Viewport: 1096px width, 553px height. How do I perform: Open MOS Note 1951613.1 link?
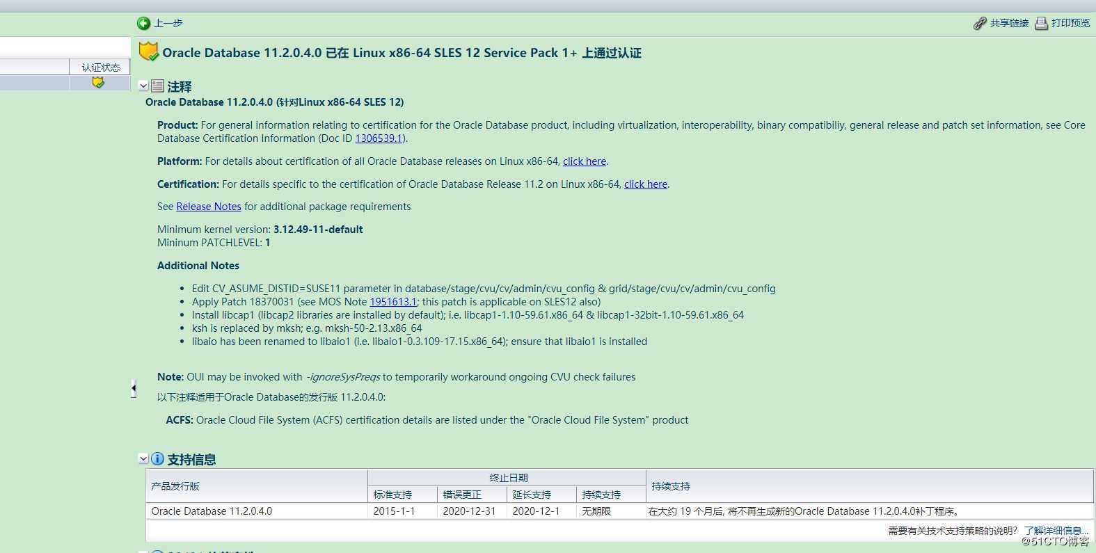pos(393,302)
